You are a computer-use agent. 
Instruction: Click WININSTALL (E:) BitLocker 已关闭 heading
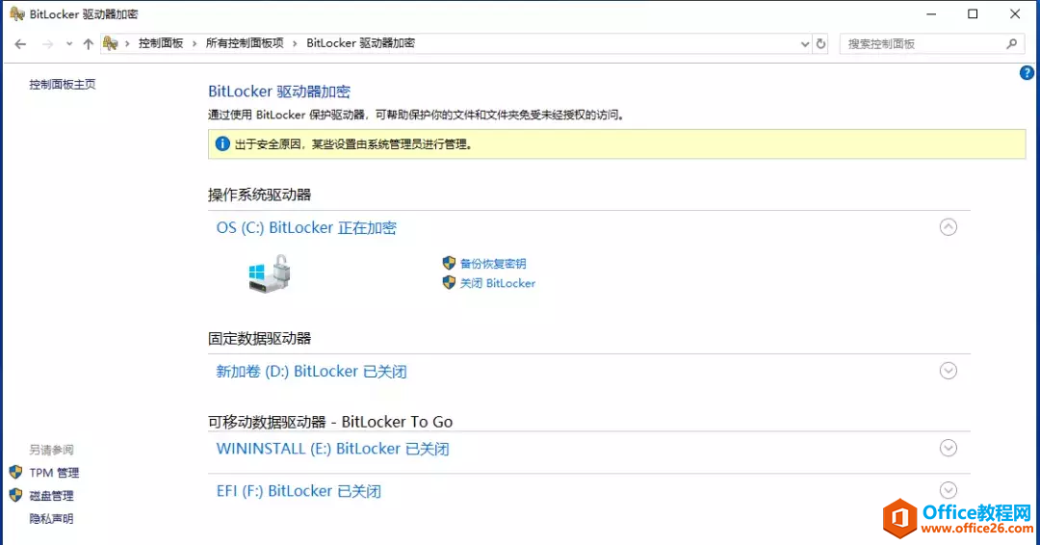333,449
